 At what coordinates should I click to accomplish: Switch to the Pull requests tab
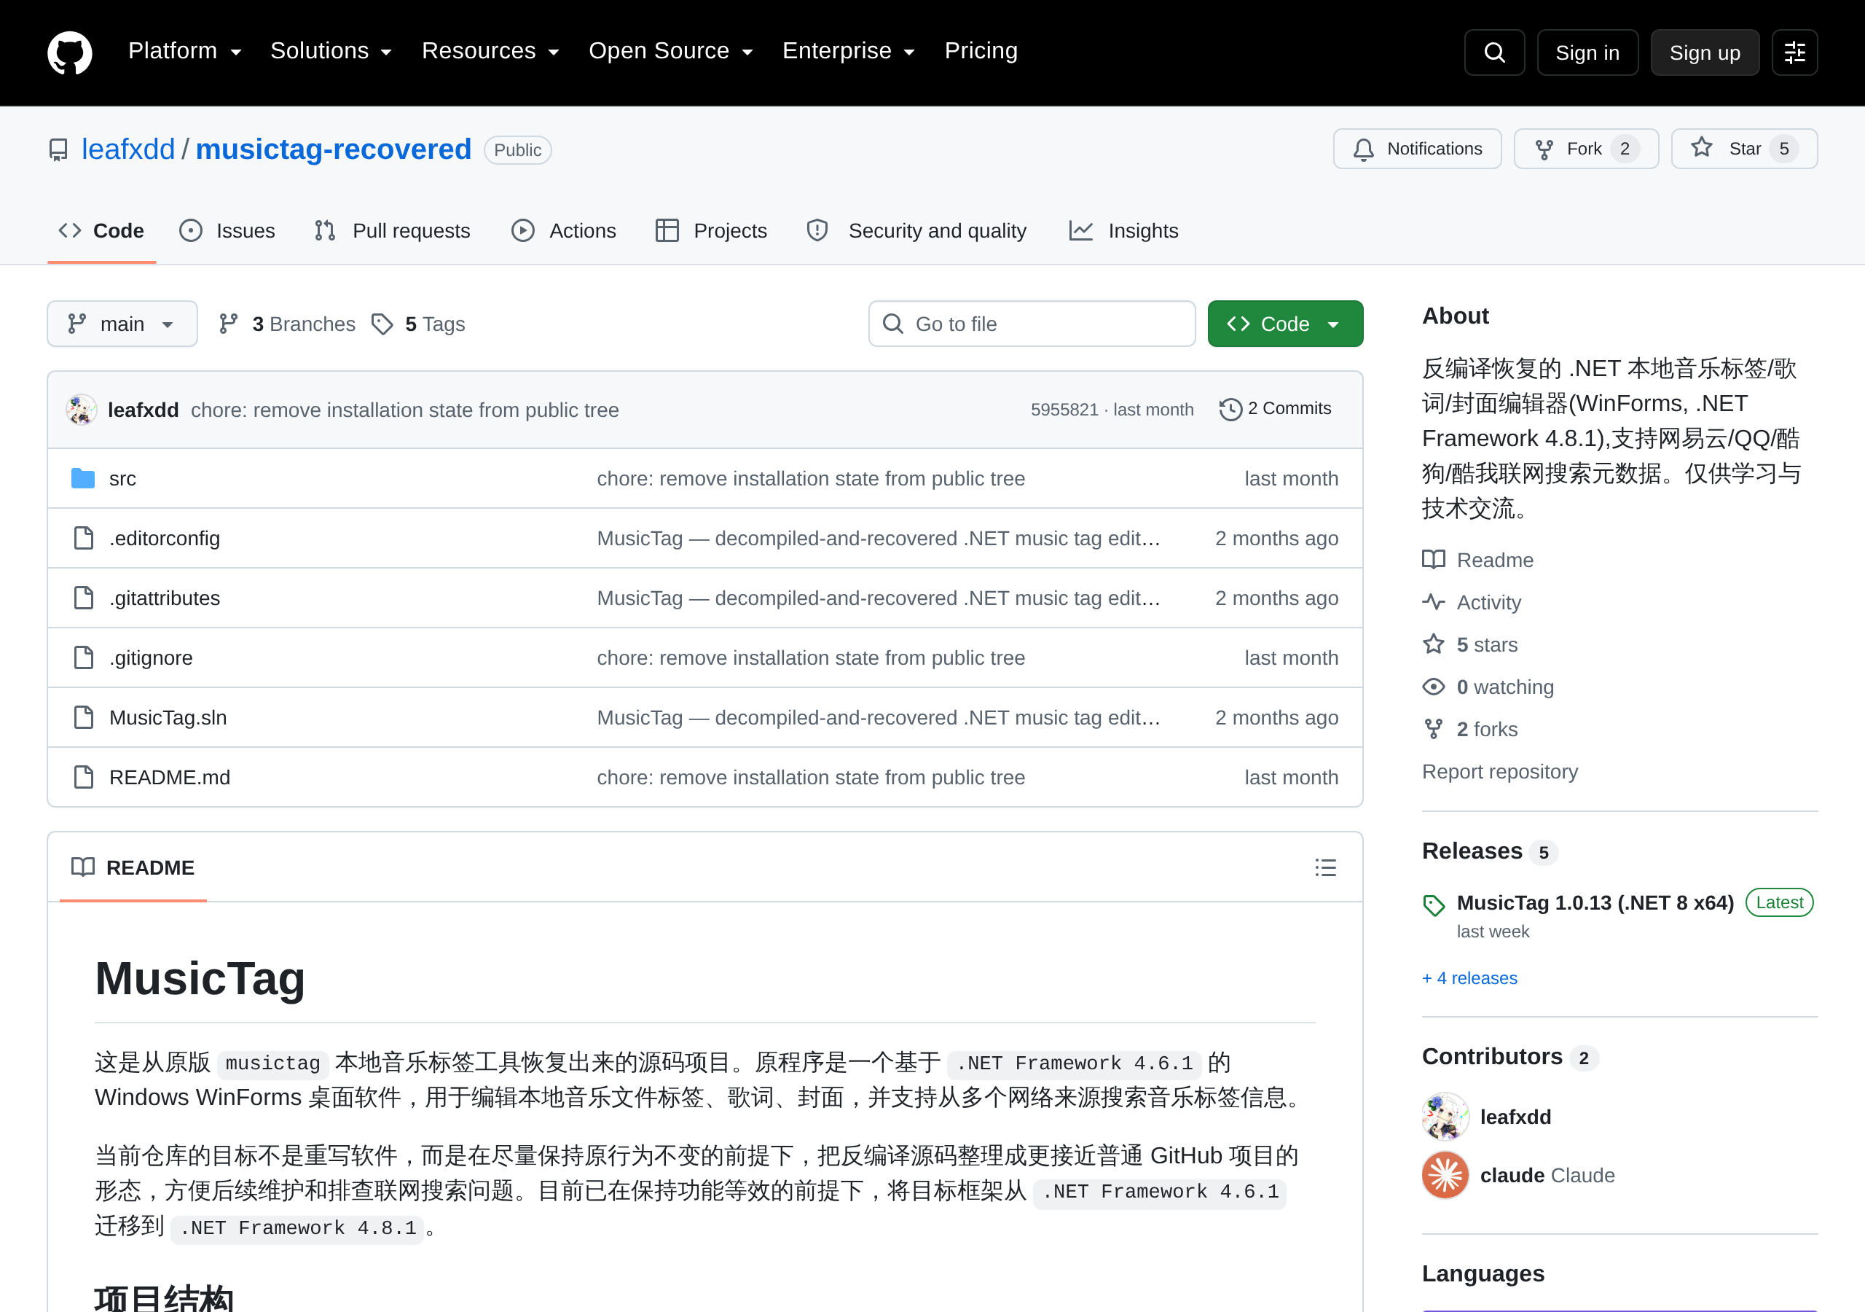[x=393, y=231]
